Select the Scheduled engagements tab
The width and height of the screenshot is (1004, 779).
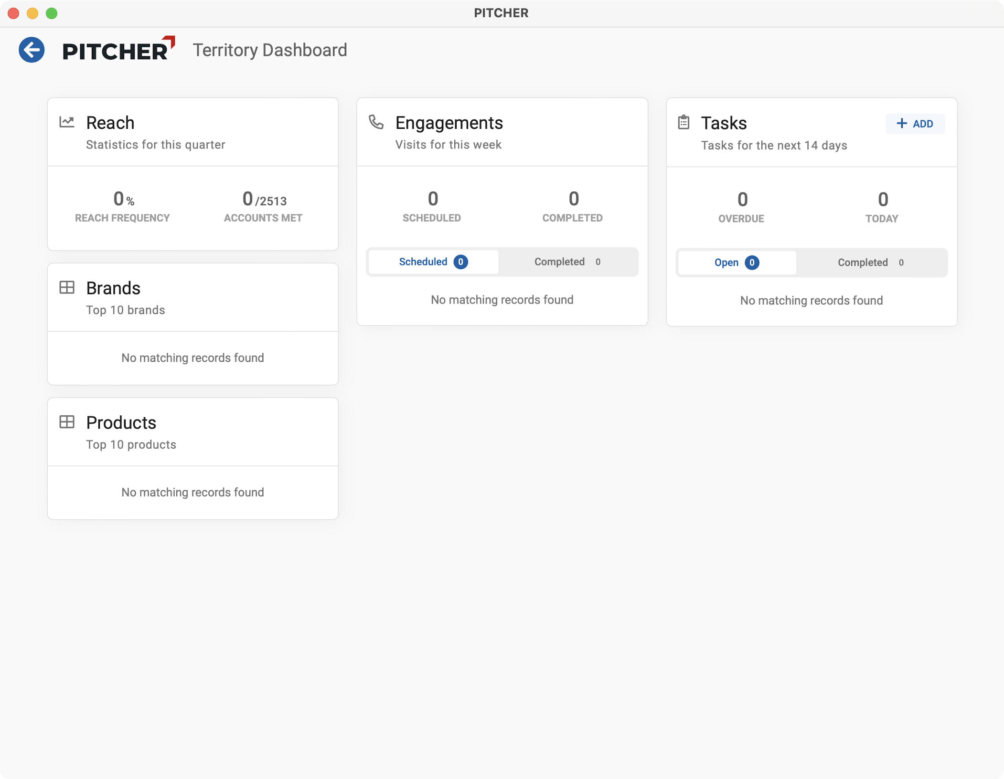433,262
